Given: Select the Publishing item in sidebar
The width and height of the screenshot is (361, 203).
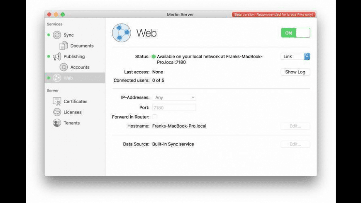Looking at the screenshot, I should pyautogui.click(x=75, y=56).
